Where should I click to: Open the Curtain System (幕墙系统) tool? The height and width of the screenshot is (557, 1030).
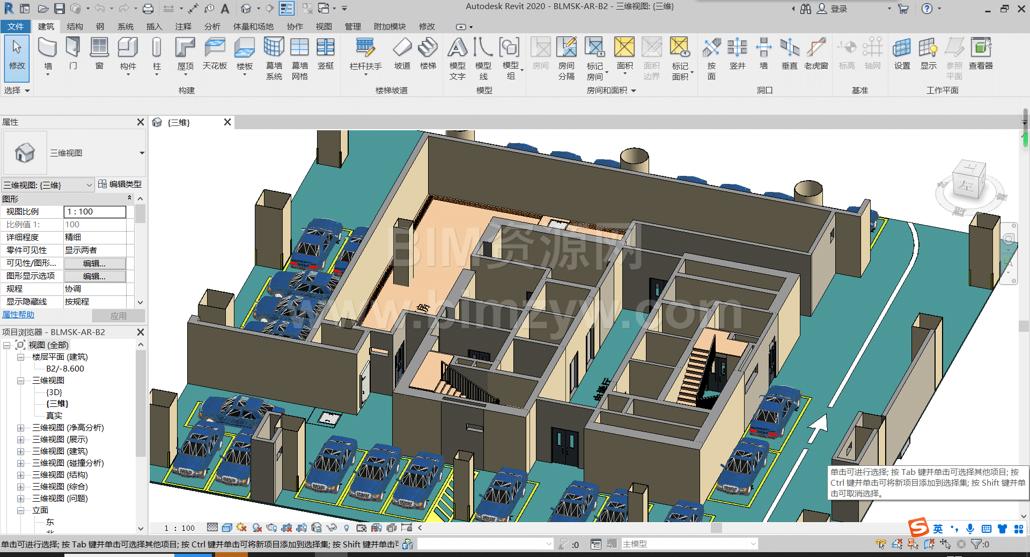(x=274, y=58)
